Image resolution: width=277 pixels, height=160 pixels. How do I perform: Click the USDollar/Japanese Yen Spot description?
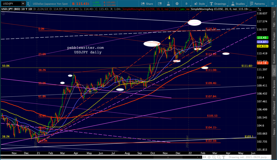coord(50,4)
